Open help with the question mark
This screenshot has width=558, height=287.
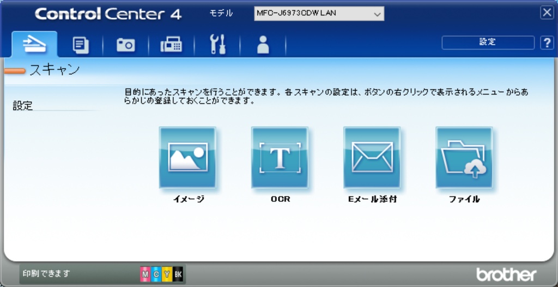pos(547,43)
